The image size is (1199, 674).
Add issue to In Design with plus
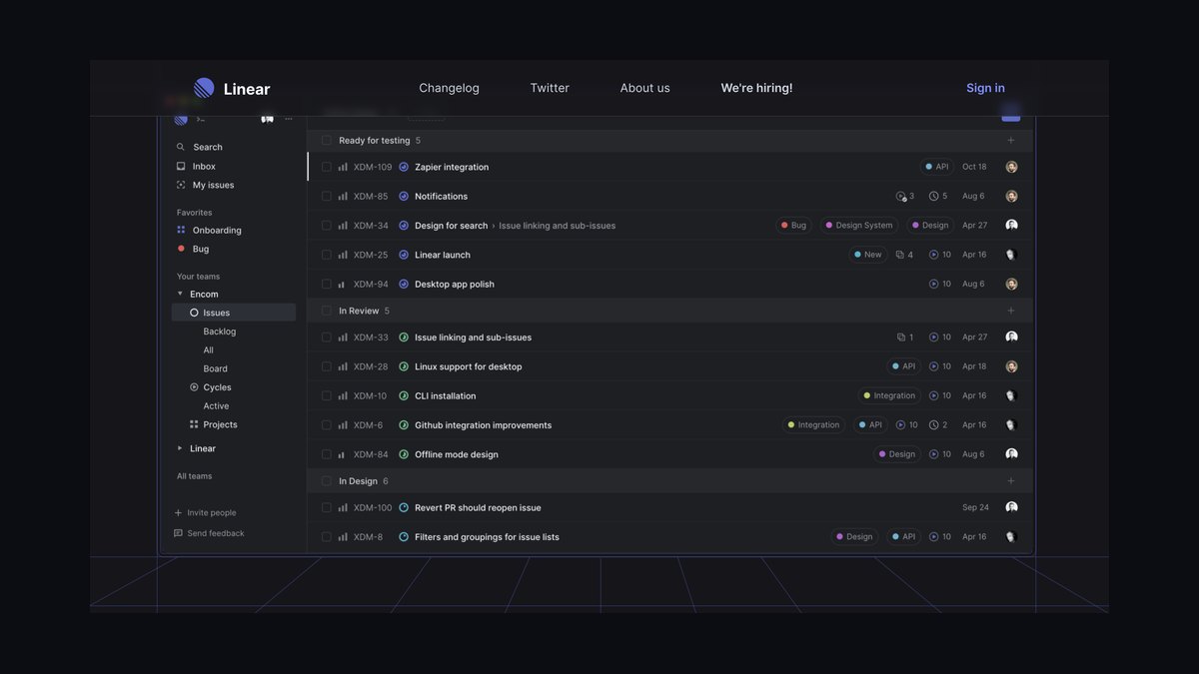coord(1011,481)
